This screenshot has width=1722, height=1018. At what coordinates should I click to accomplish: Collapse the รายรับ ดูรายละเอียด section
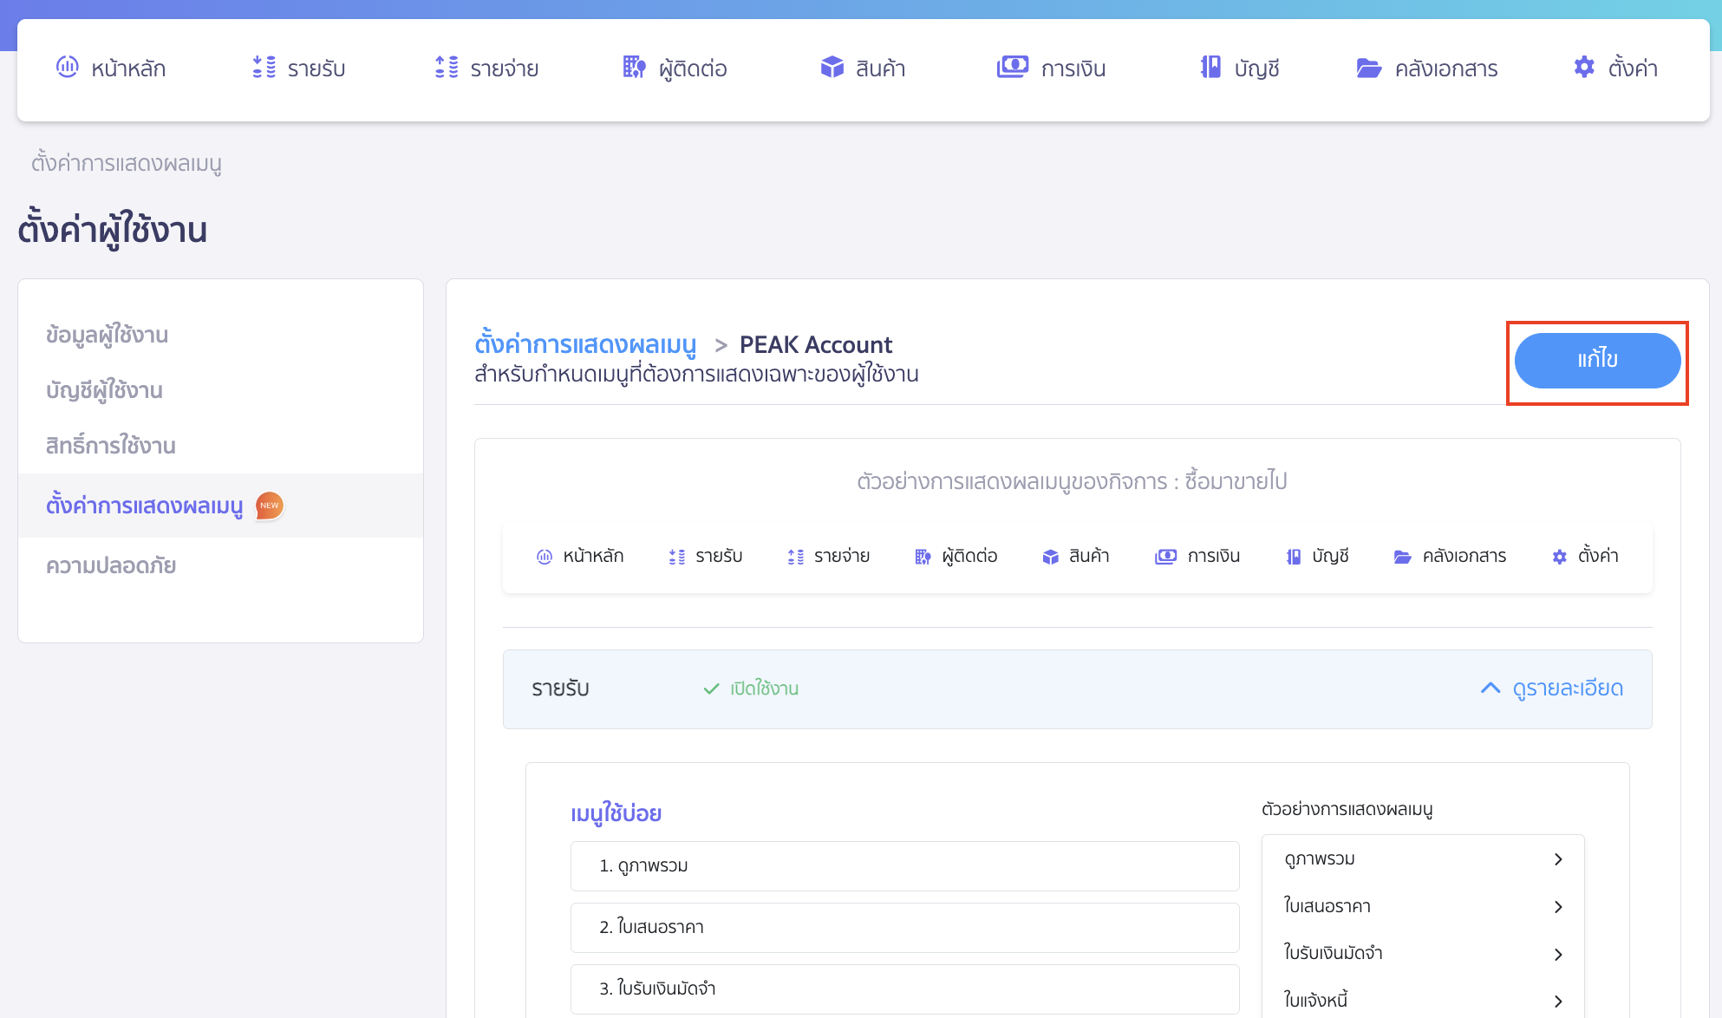point(1552,688)
